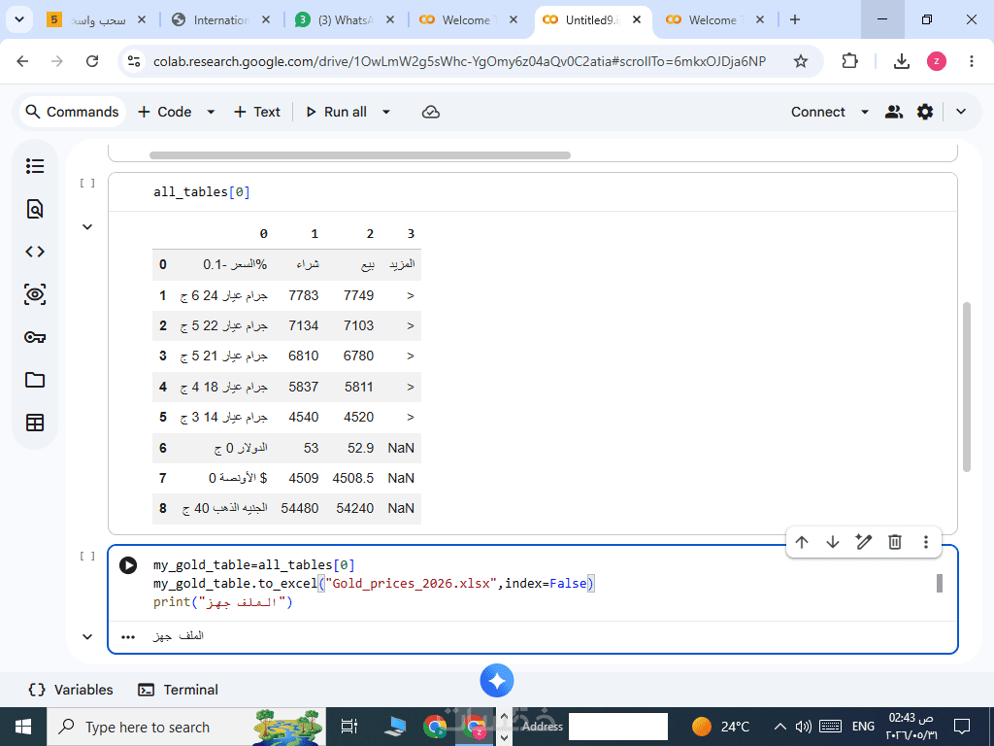
Task: Move cell up with arrow icon
Action: [802, 542]
